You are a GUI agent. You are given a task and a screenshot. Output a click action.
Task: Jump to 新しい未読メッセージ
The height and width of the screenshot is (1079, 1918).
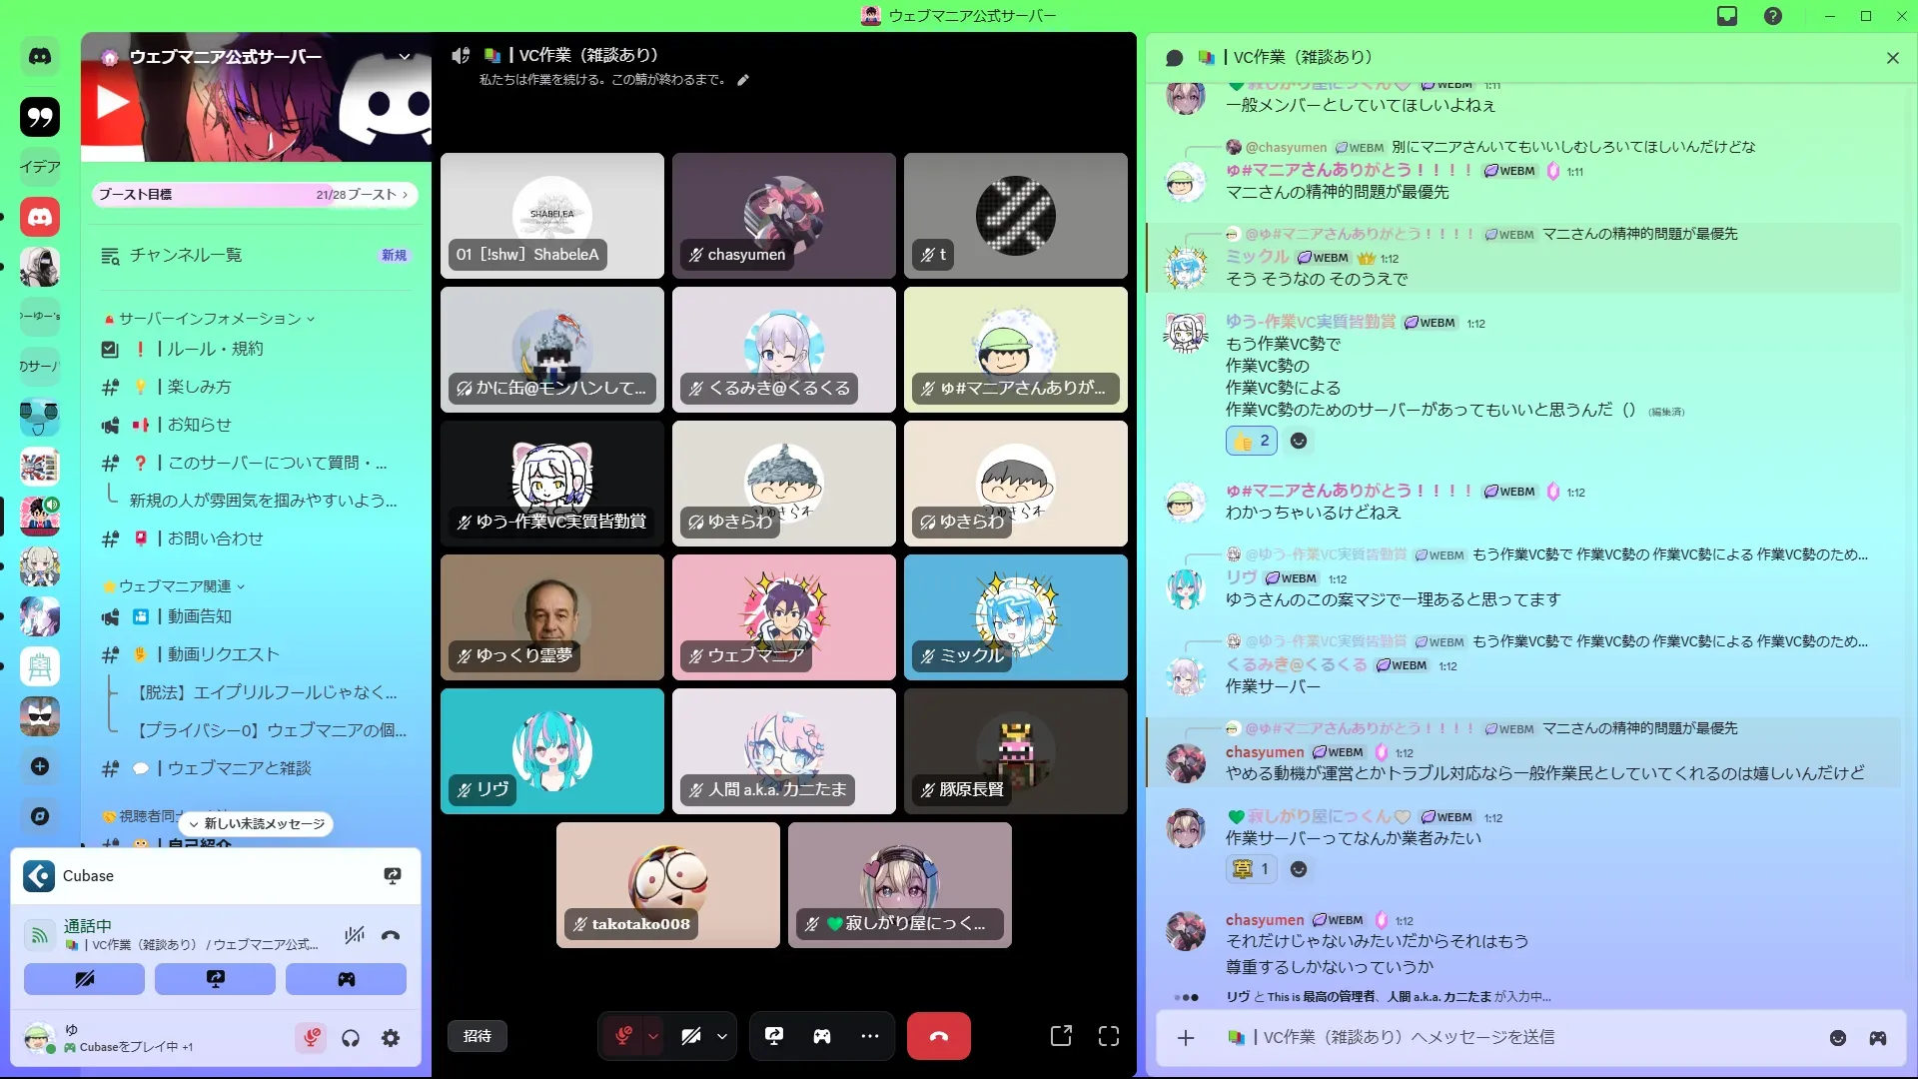point(257,824)
